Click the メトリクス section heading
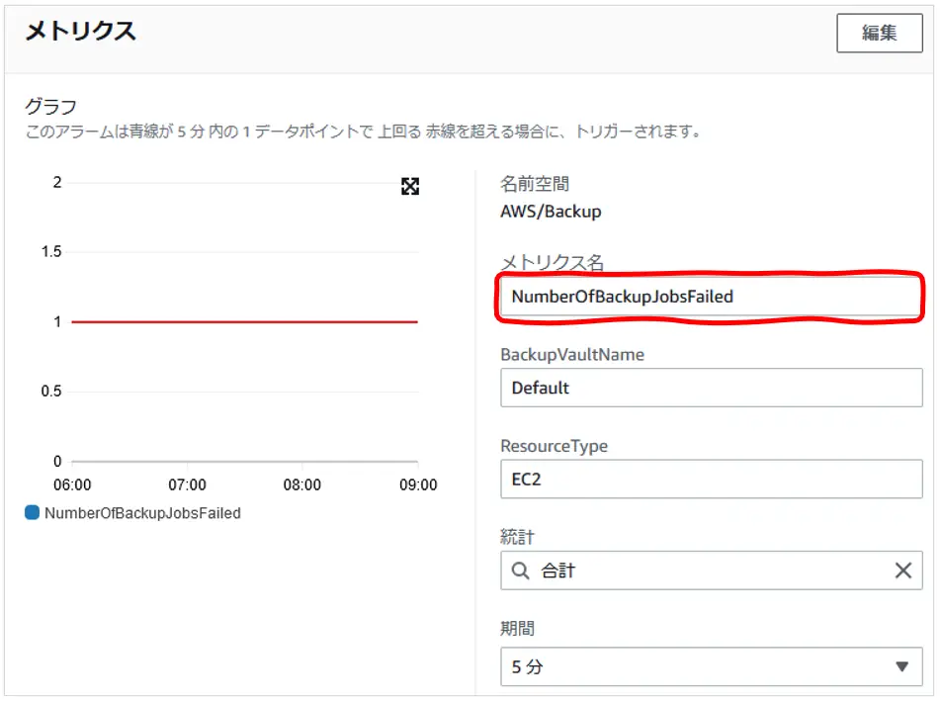The image size is (940, 703). pyautogui.click(x=81, y=31)
